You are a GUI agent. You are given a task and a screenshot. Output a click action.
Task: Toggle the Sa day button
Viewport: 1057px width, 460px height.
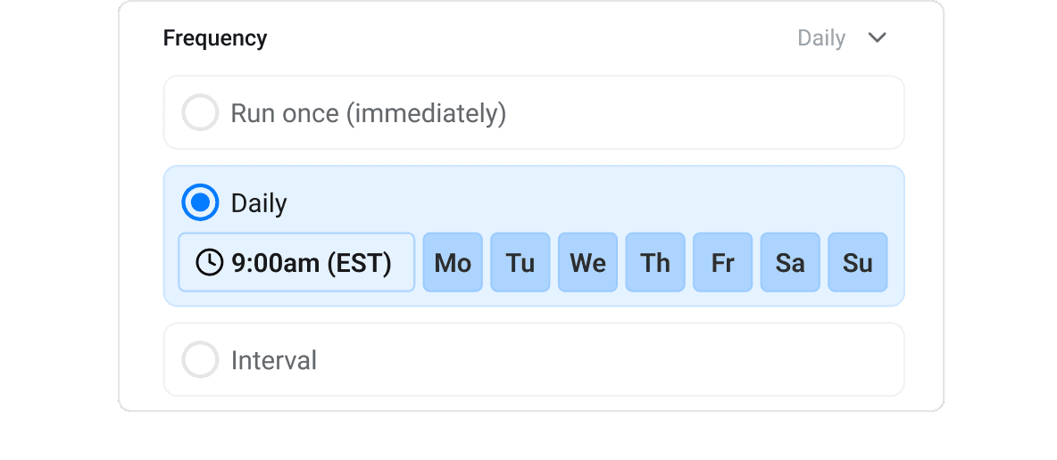pos(790,263)
